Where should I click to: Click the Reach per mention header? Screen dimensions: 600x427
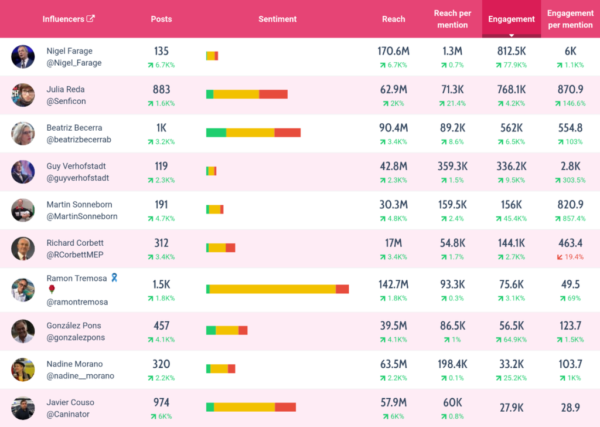[x=452, y=19]
